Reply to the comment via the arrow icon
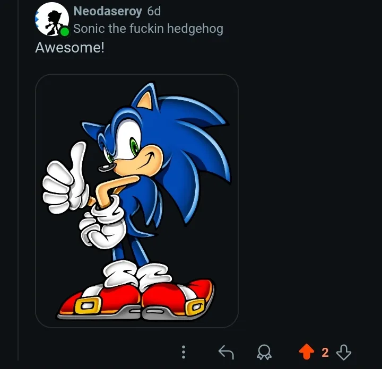The width and height of the screenshot is (382, 369). 226,352
